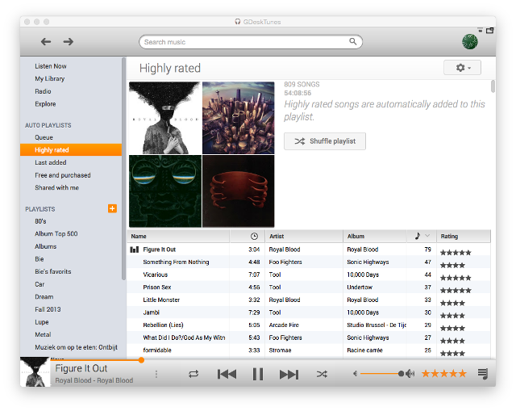Click the green face 10,000 Days cover
This screenshot has height=411, width=516.
pyautogui.click(x=165, y=191)
